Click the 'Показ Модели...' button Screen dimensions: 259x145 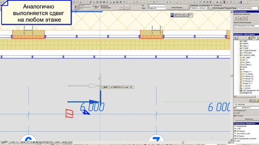coord(177,8)
